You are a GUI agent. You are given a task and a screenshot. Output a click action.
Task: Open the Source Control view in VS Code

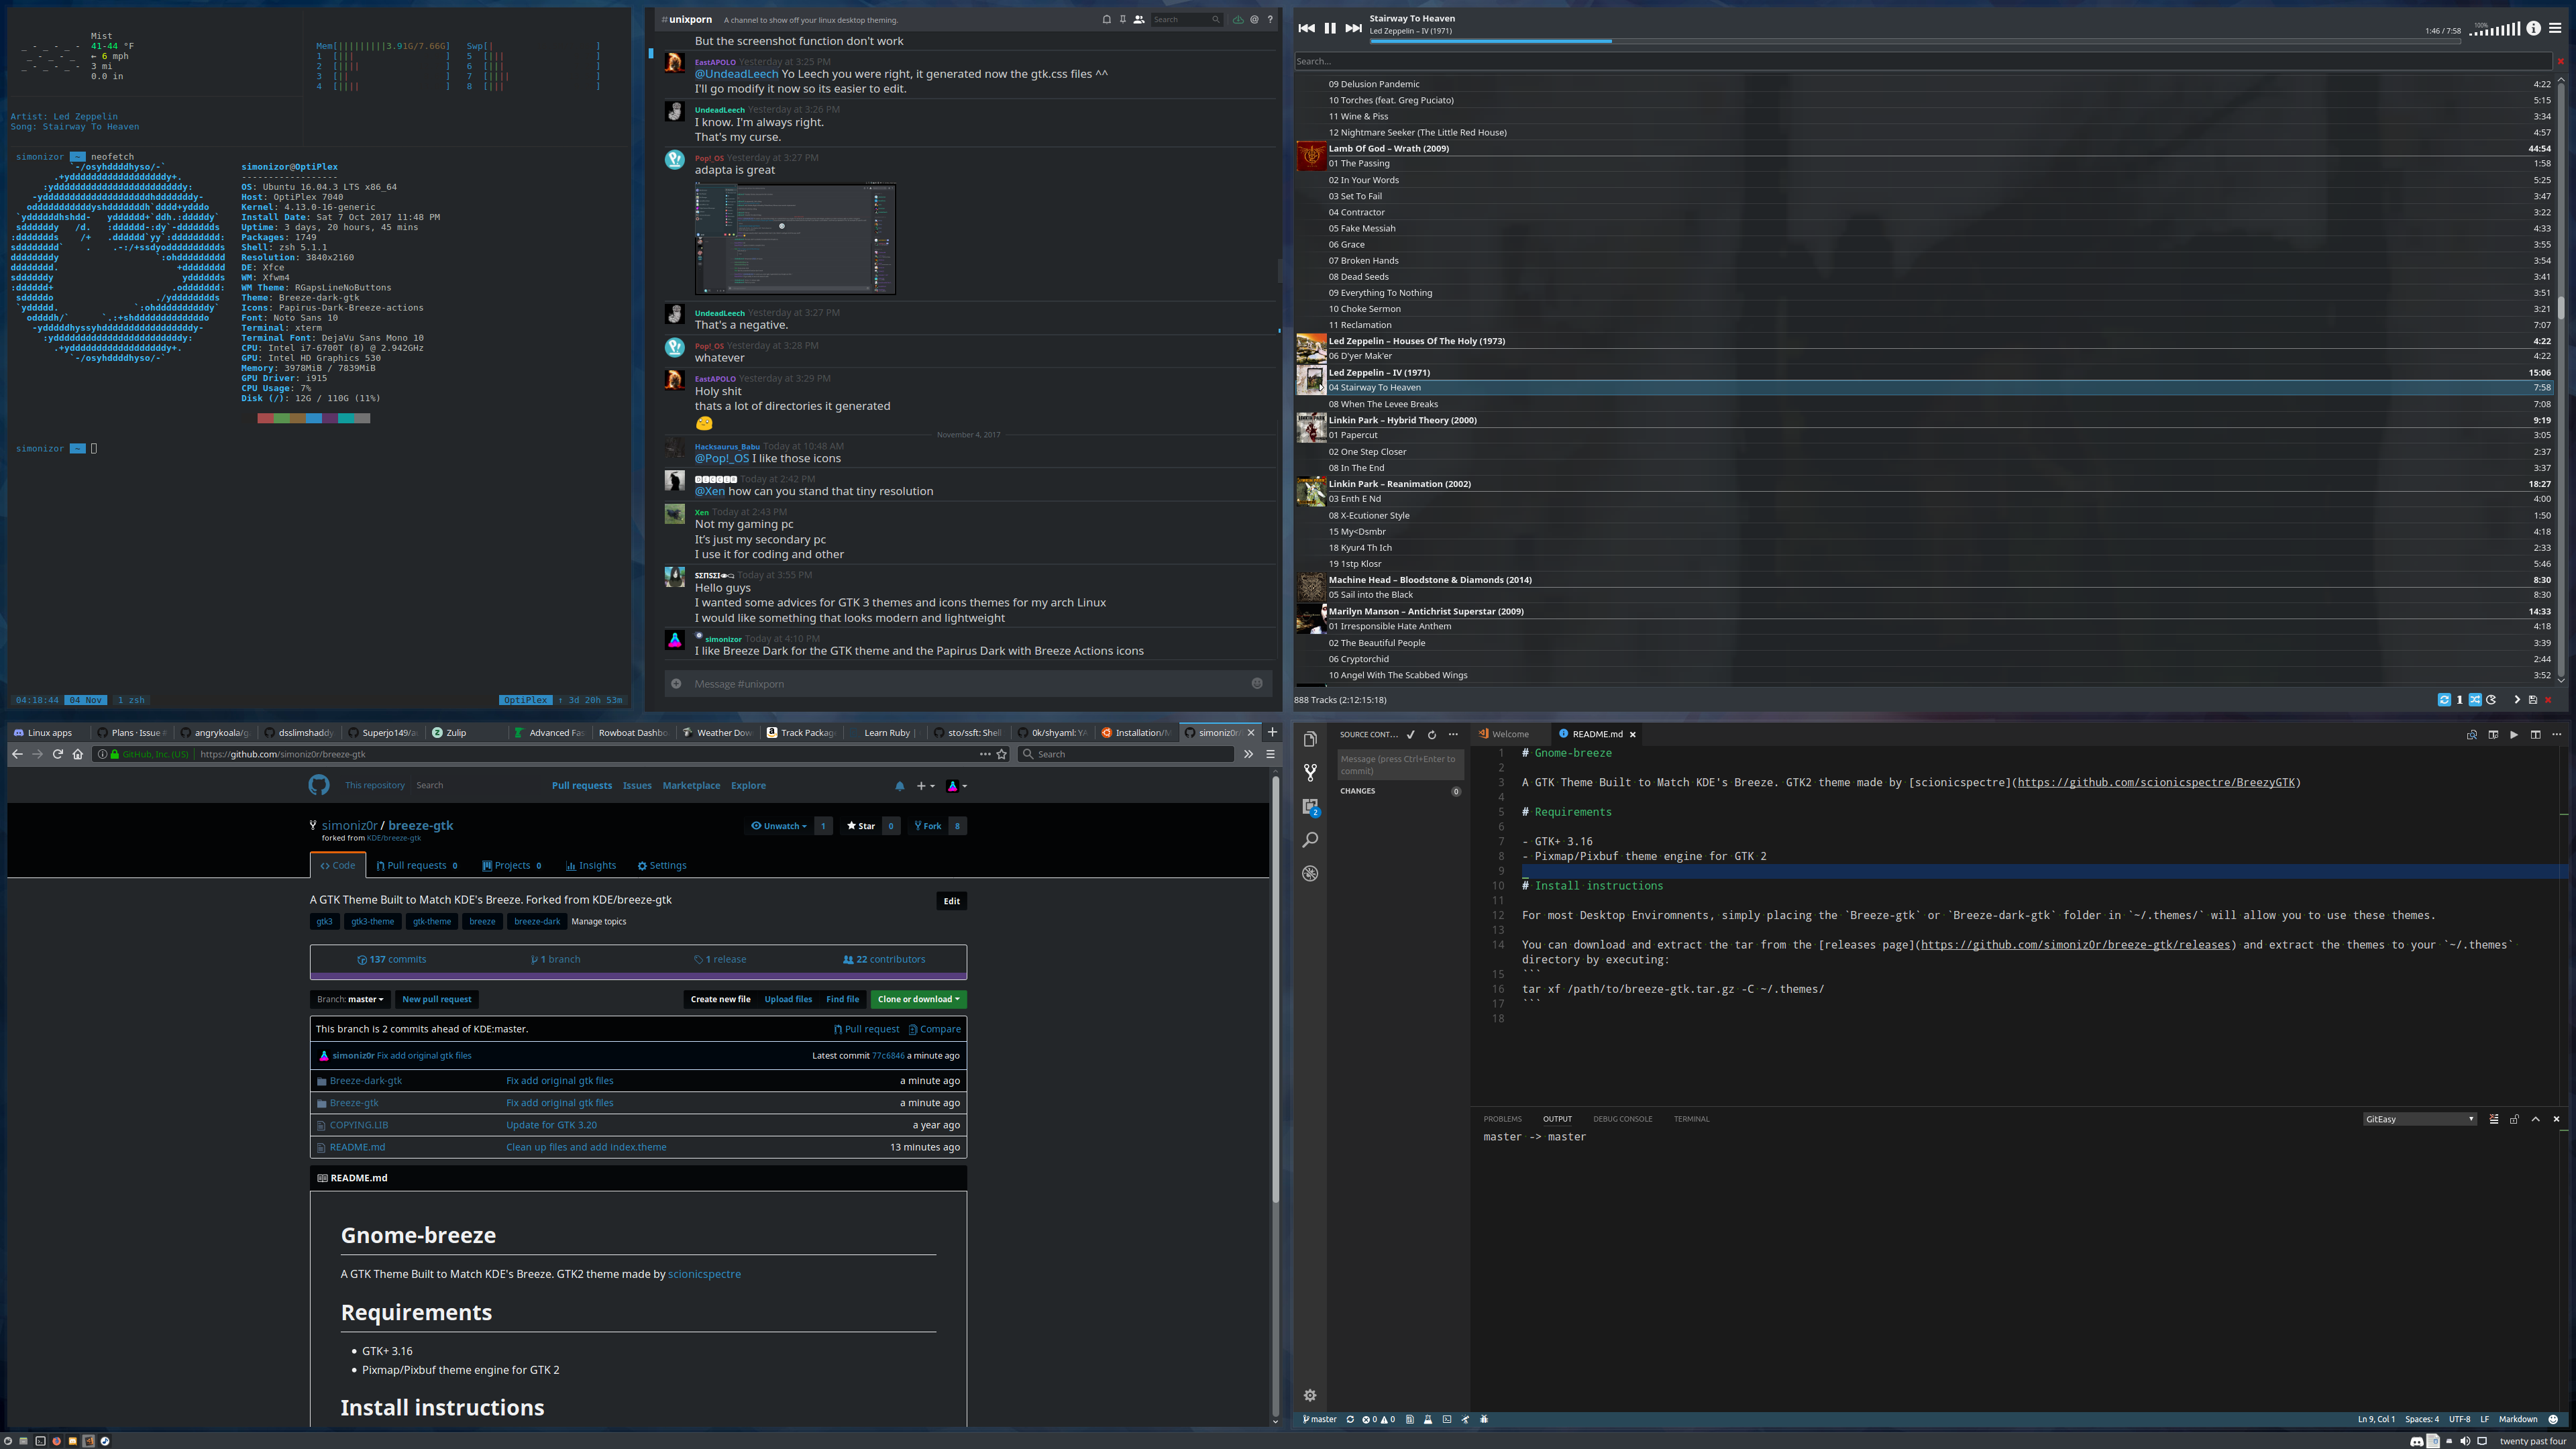[x=1310, y=771]
